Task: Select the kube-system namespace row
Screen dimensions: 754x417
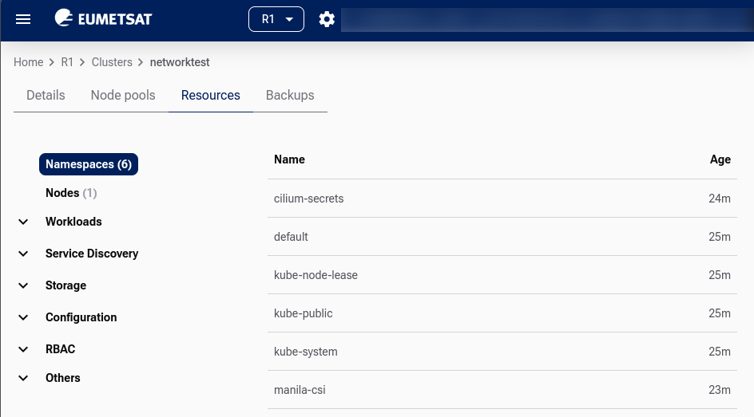Action: click(x=502, y=352)
